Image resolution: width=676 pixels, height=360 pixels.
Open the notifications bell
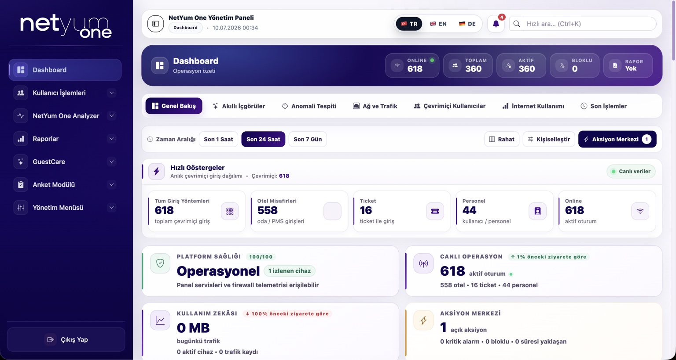tap(496, 24)
